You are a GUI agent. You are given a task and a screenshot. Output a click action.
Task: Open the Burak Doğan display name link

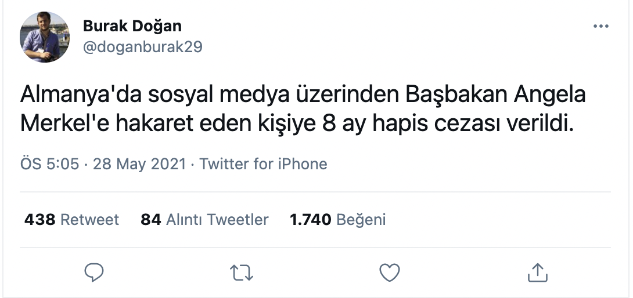(132, 26)
